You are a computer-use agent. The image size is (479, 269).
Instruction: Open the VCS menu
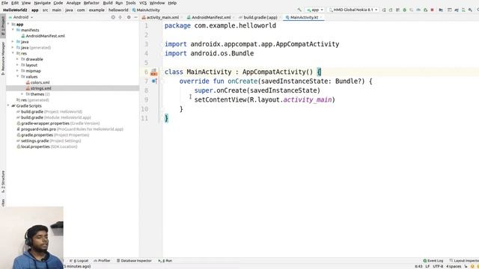pyautogui.click(x=143, y=3)
